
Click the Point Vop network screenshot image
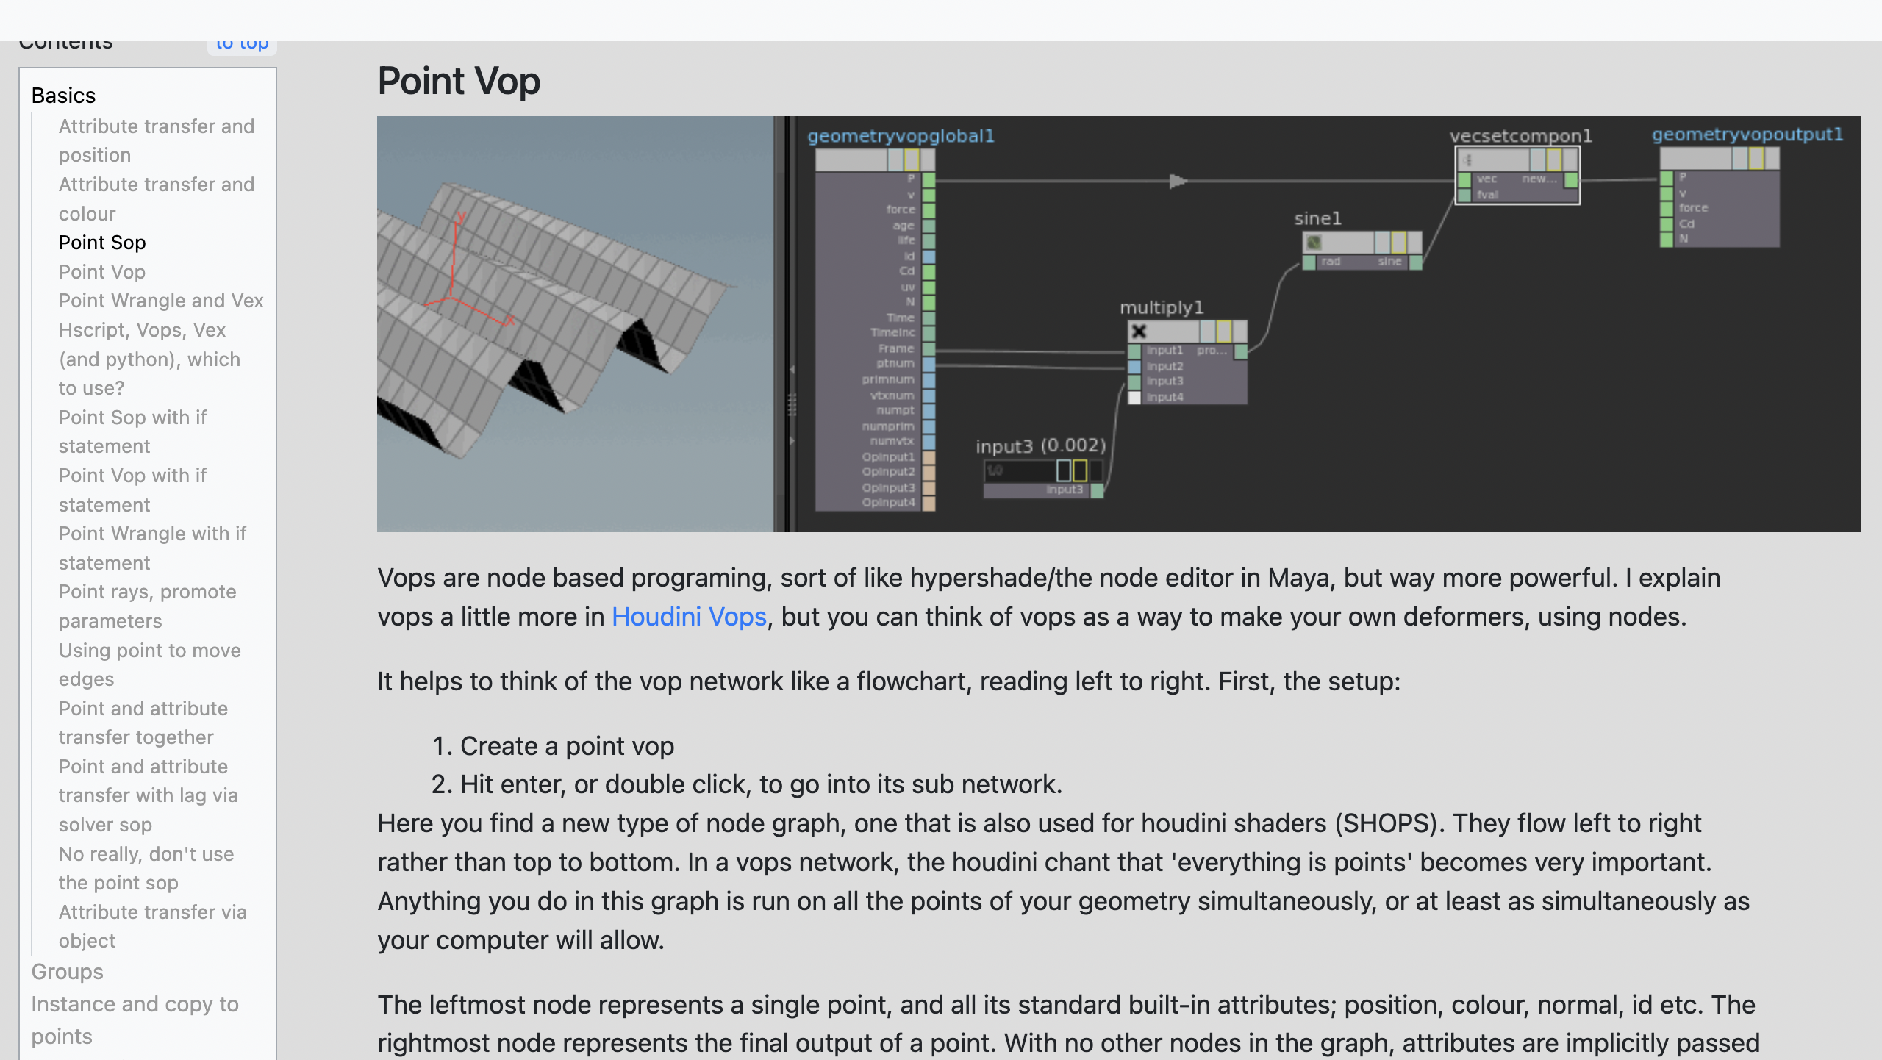click(x=1117, y=323)
